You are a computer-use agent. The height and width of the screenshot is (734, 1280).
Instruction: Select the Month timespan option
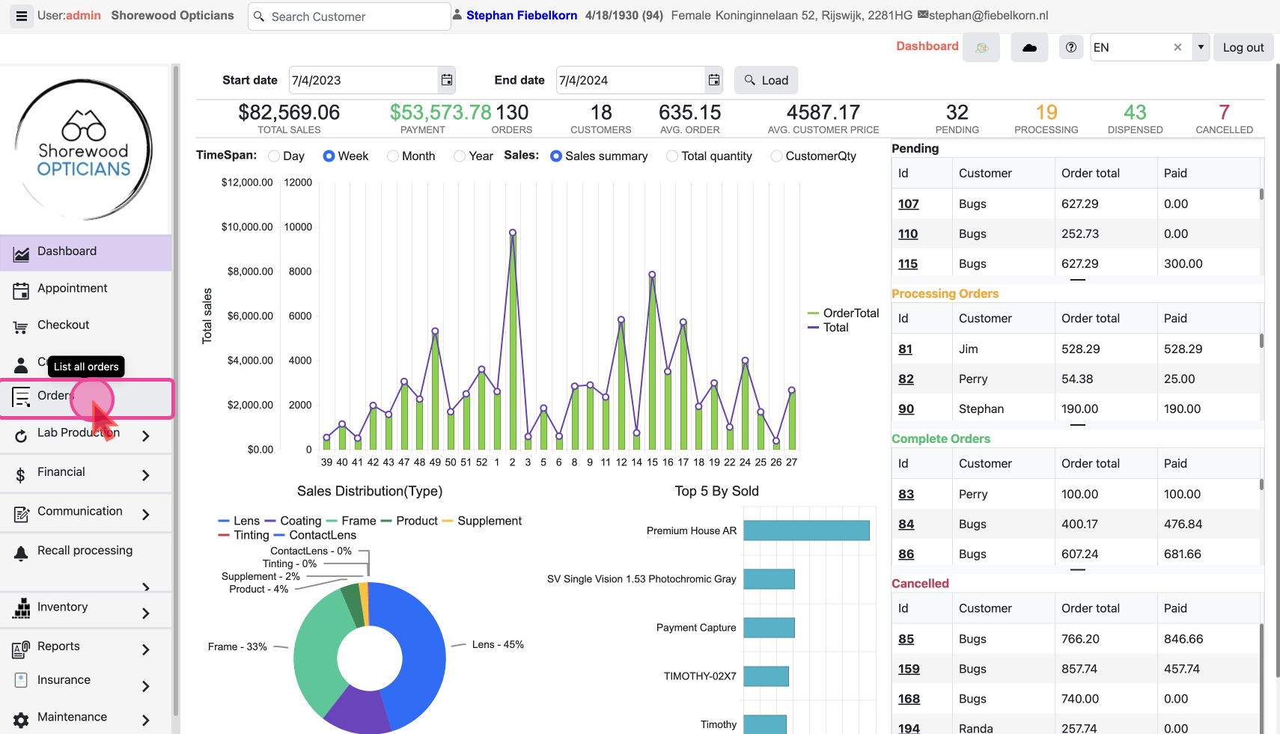[x=393, y=156]
